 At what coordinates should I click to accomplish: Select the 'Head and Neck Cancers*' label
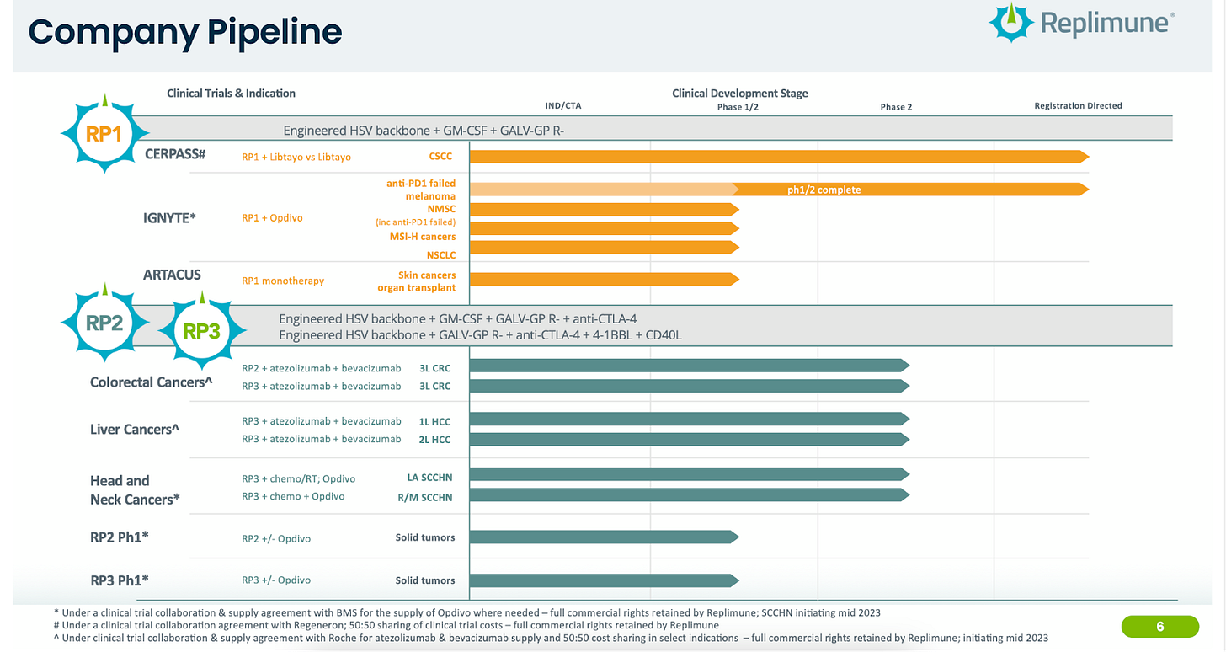(x=135, y=490)
